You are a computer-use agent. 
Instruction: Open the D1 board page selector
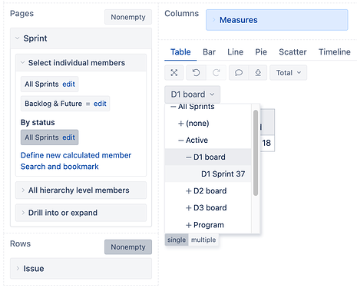pos(192,94)
